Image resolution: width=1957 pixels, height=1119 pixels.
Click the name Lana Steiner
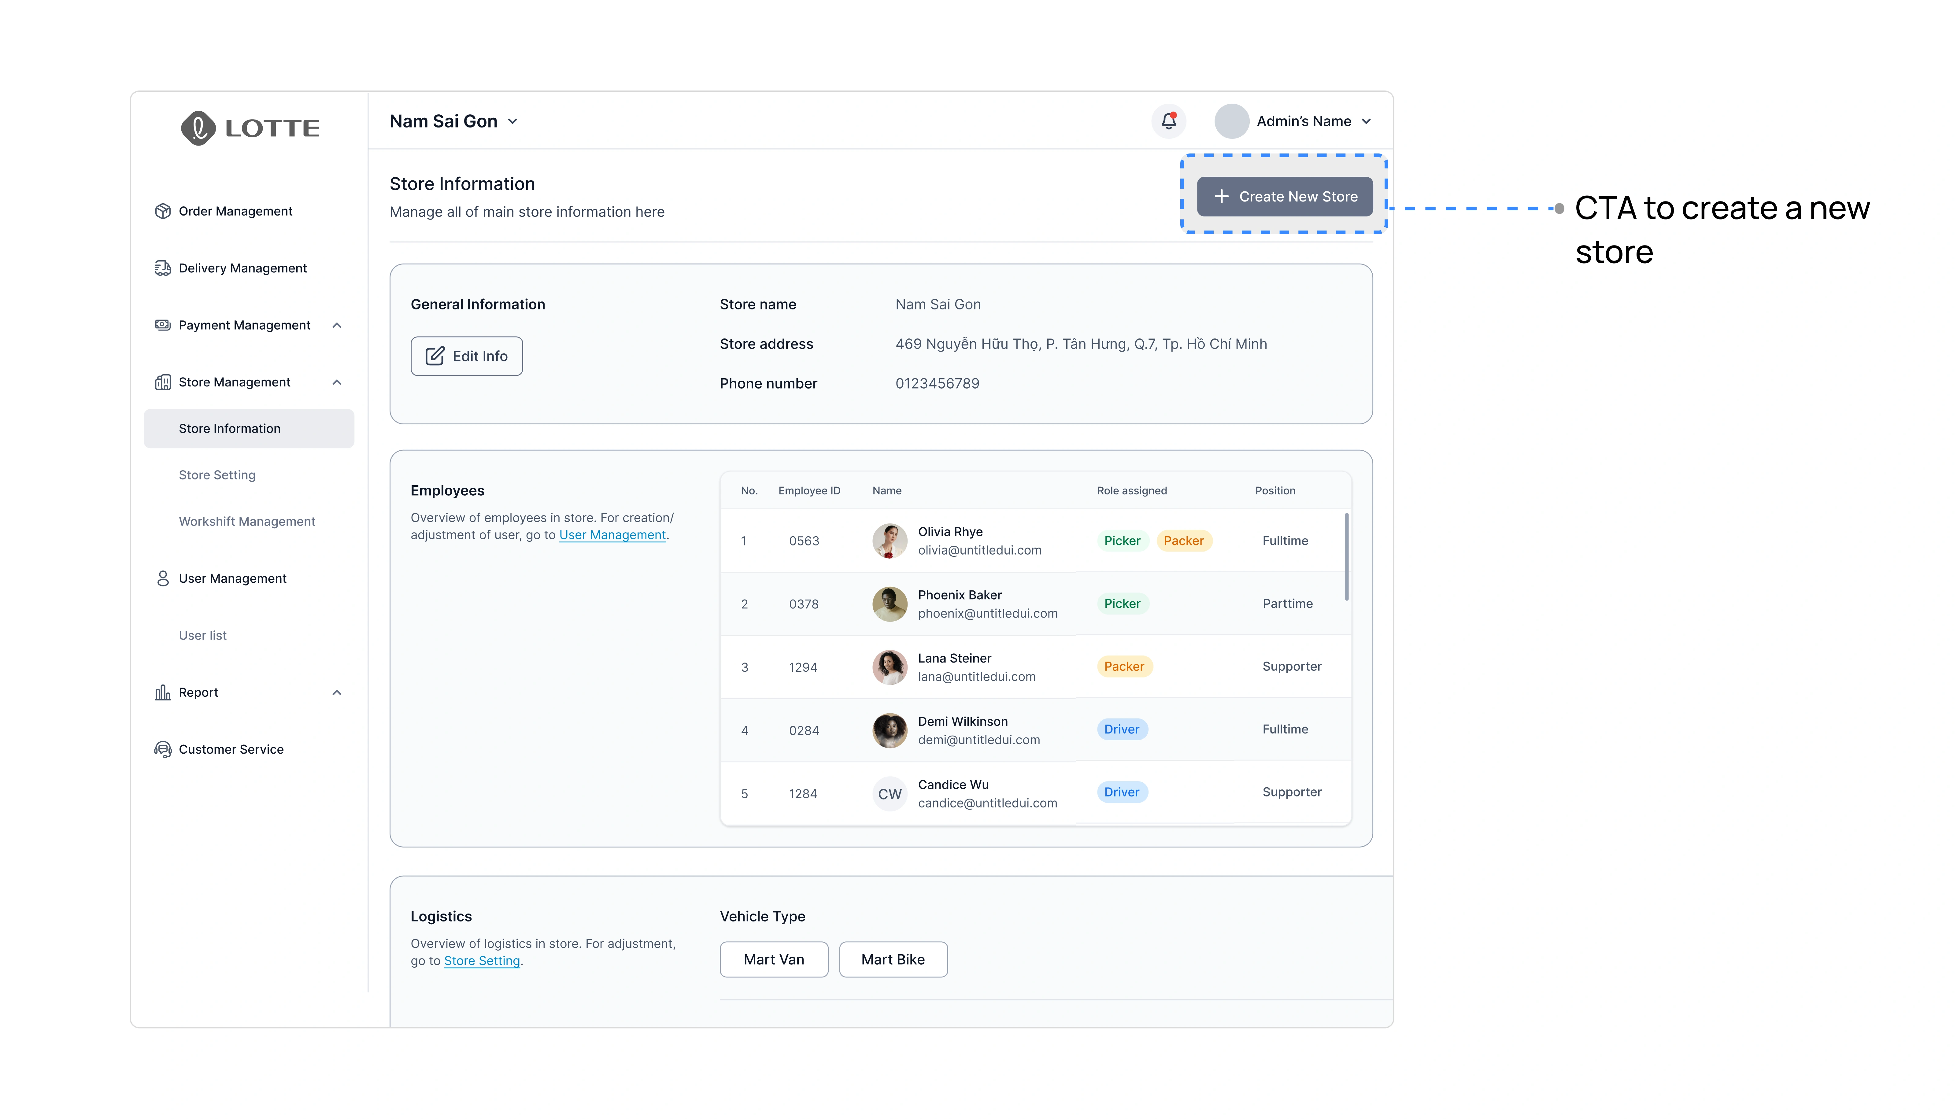point(955,659)
